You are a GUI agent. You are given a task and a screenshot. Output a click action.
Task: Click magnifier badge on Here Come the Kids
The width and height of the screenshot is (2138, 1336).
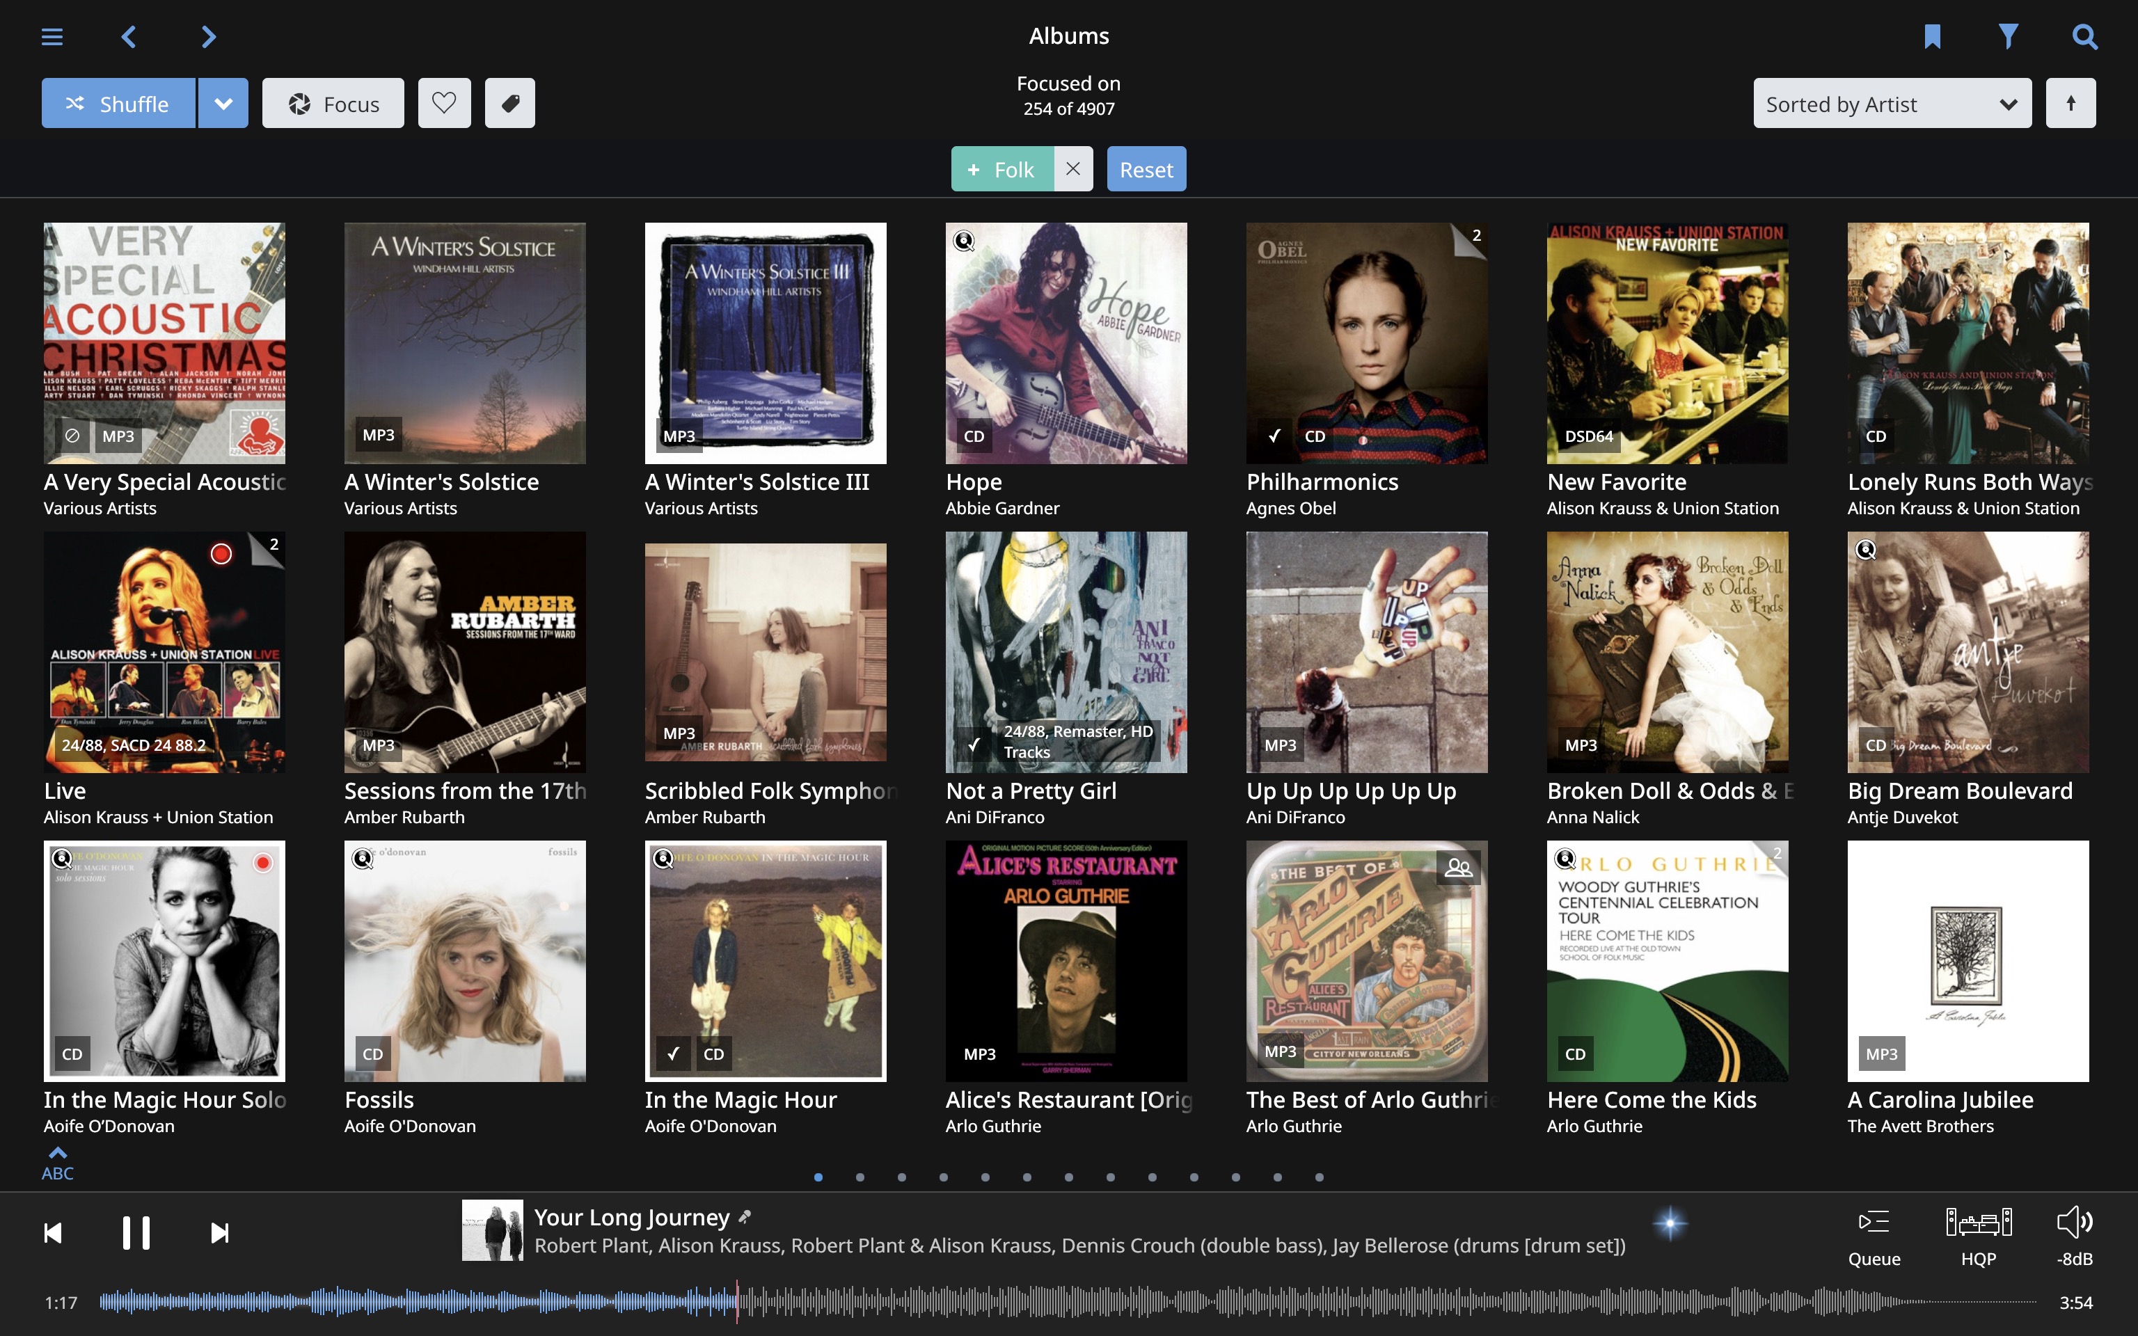tap(1565, 859)
